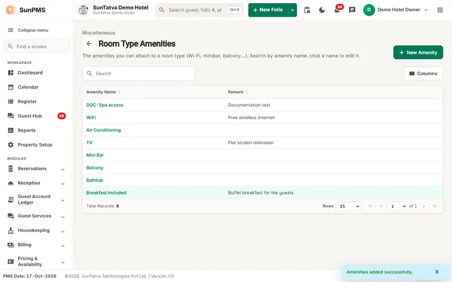
Task: Click the Property Setup gear icon
Action: point(11,145)
